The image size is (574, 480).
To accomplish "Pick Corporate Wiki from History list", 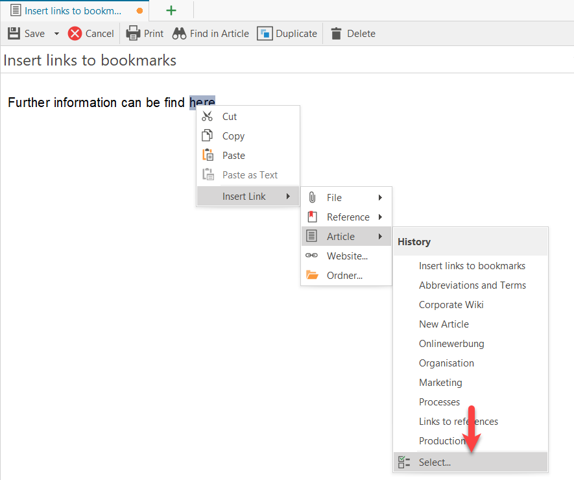I will [x=451, y=305].
